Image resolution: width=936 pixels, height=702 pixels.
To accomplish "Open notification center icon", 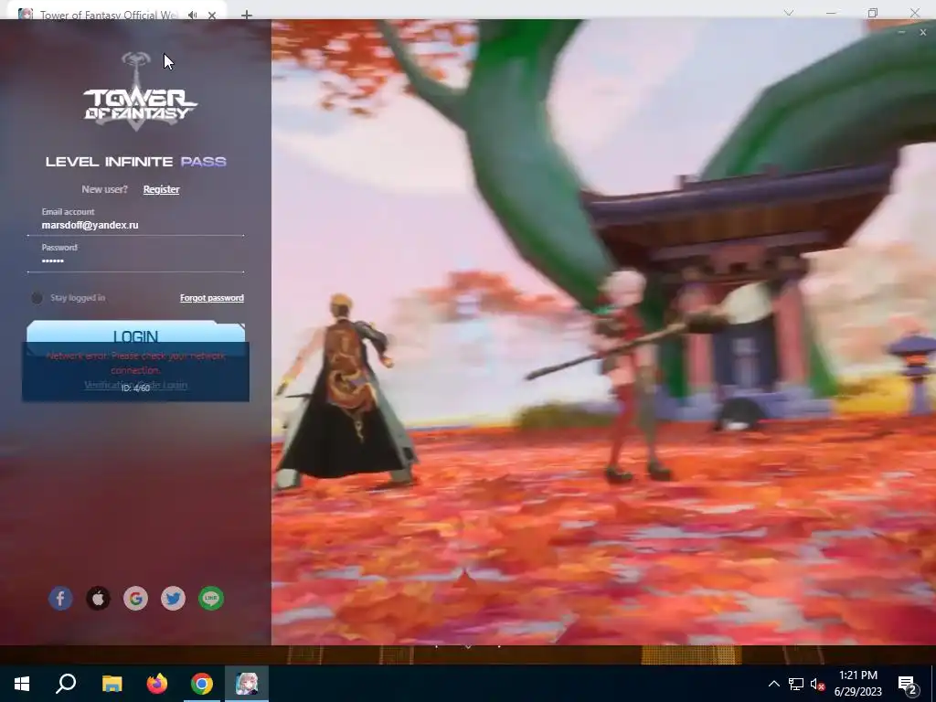I will (x=908, y=684).
